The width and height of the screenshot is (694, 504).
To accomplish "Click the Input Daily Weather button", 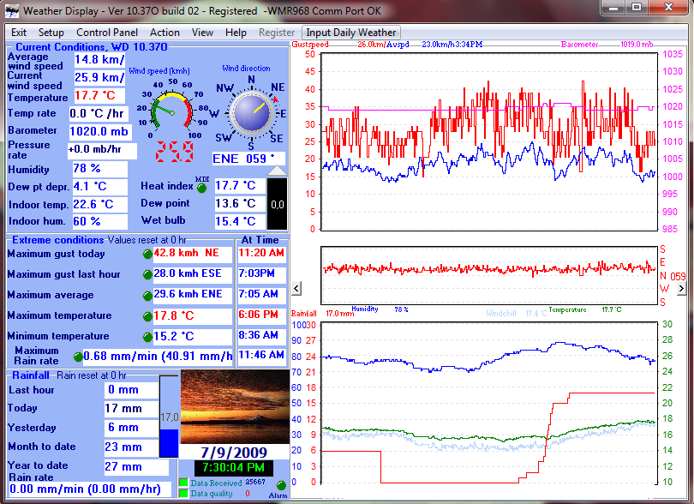I will coord(352,33).
